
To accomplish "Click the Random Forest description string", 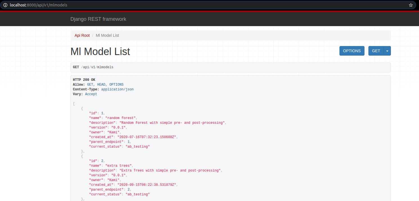I will tap(173, 123).
